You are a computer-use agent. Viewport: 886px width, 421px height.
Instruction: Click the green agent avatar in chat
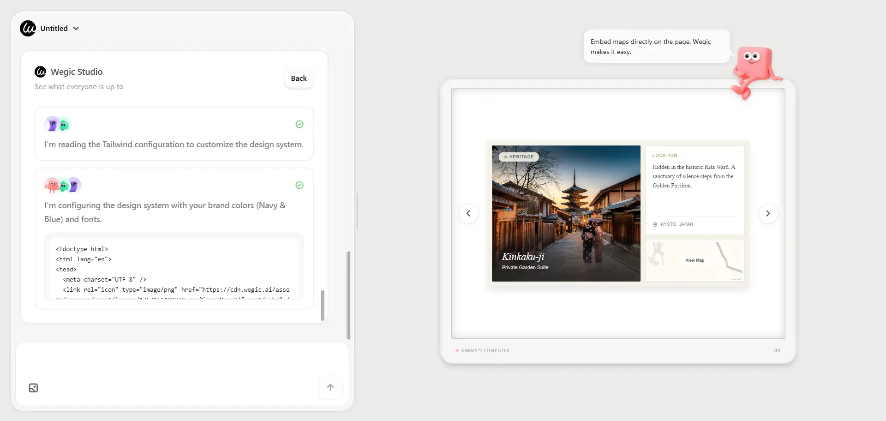64,124
